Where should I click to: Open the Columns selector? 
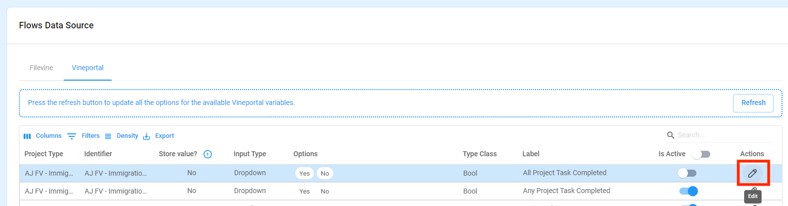(42, 136)
